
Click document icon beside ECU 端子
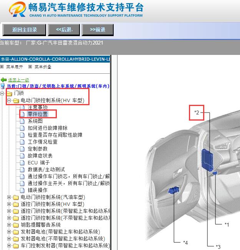pos(22,163)
